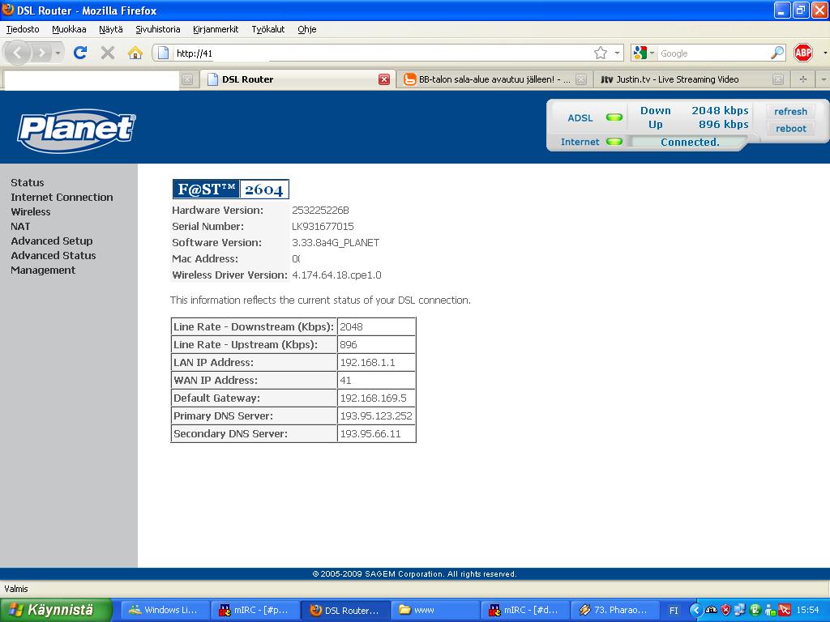
Task: Click the F@ST 2604 model badge
Action: click(231, 189)
